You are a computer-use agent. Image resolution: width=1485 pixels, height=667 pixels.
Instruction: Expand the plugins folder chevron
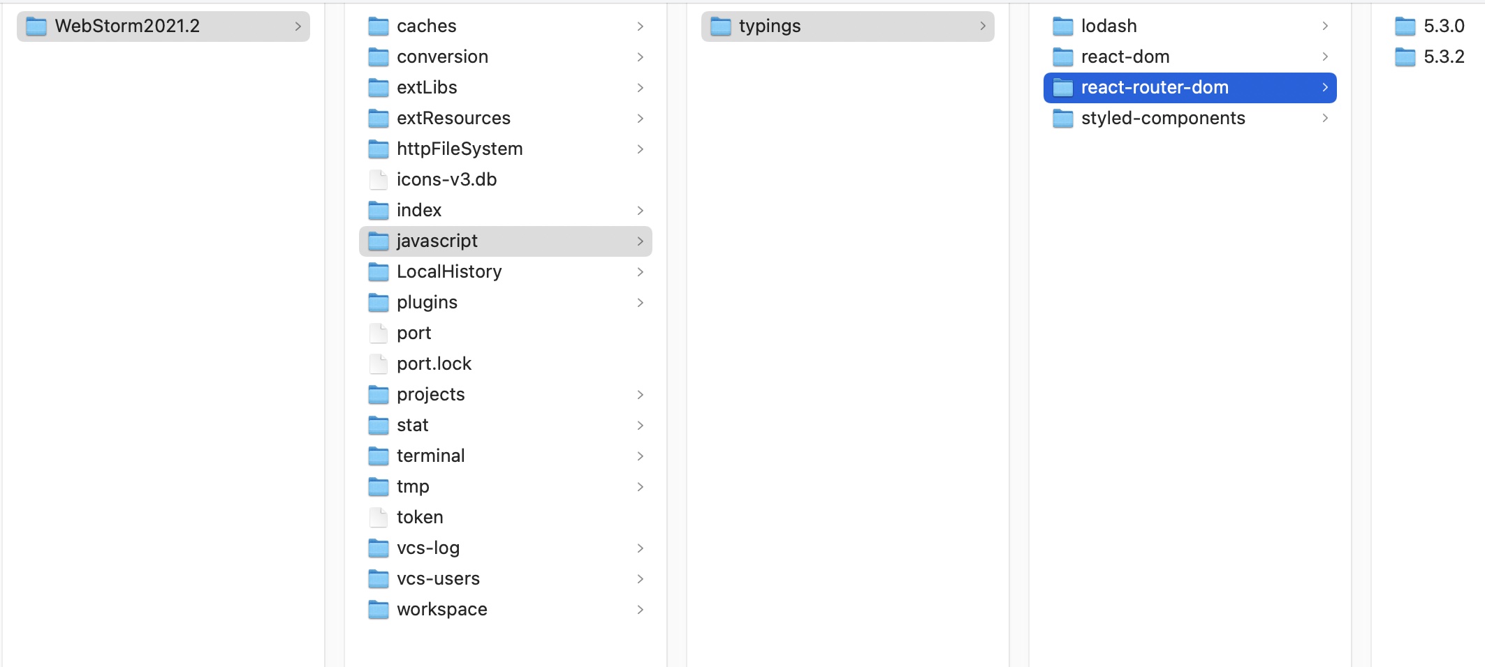pos(641,303)
